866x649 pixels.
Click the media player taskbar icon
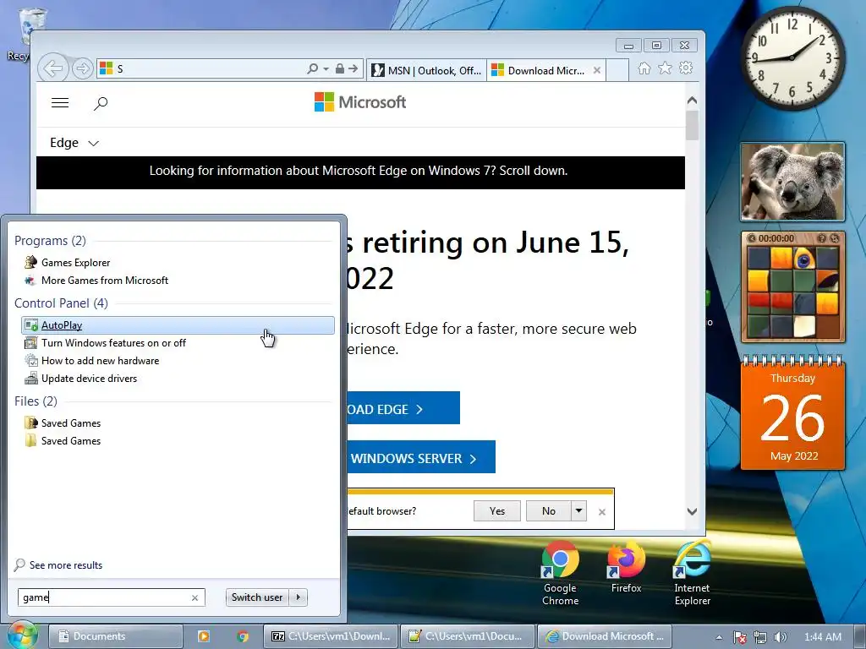point(203,636)
